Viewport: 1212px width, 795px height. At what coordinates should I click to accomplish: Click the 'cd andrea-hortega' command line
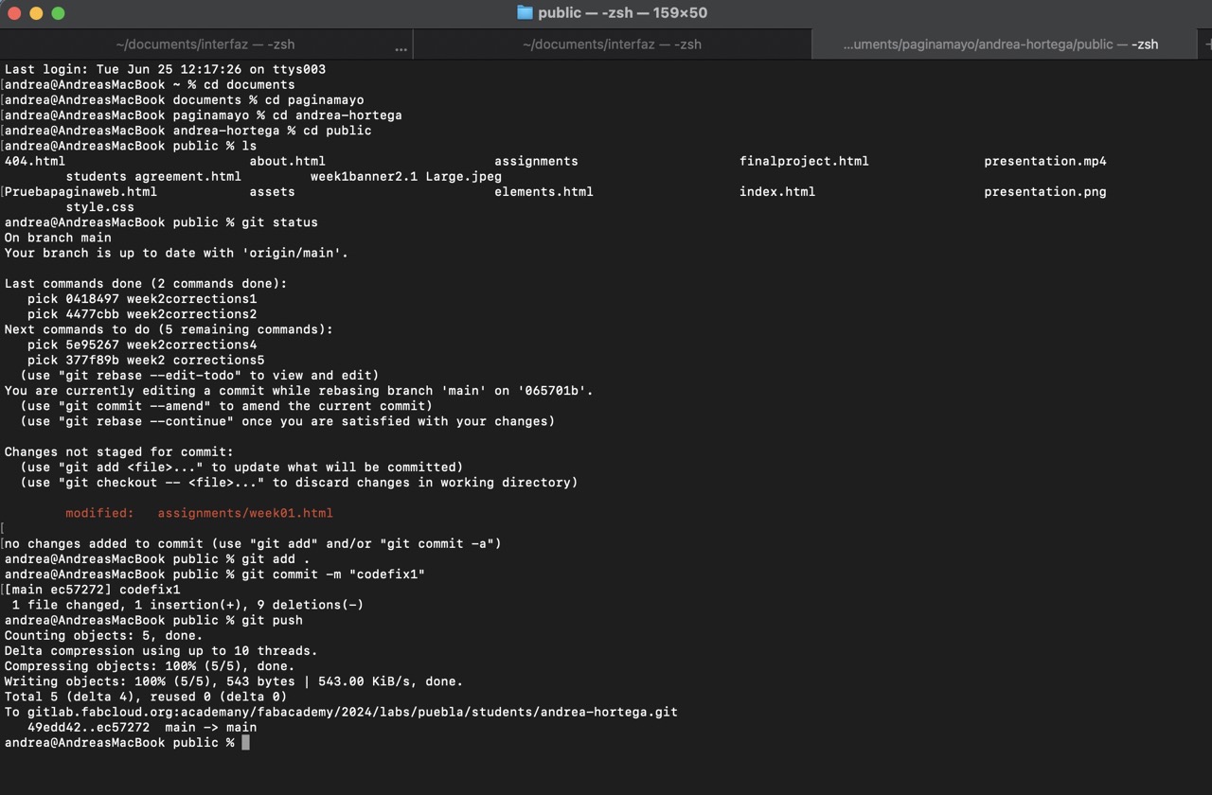point(204,115)
